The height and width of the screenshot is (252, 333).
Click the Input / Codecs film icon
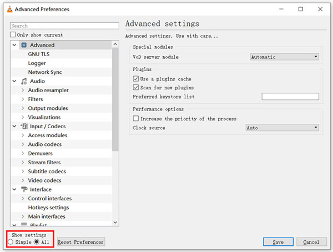[24, 126]
